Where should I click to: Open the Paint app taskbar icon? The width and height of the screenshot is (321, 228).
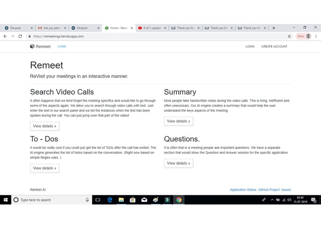tap(156, 200)
